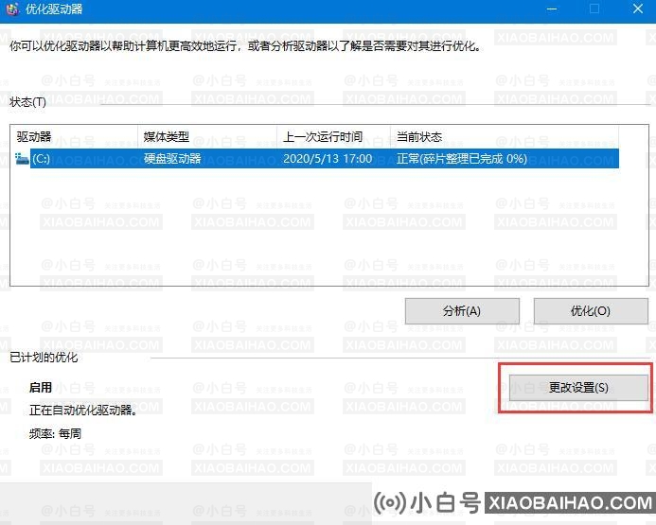The height and width of the screenshot is (525, 656).
Task: Click the 频率: 每周 frequency text
Action: (x=55, y=433)
